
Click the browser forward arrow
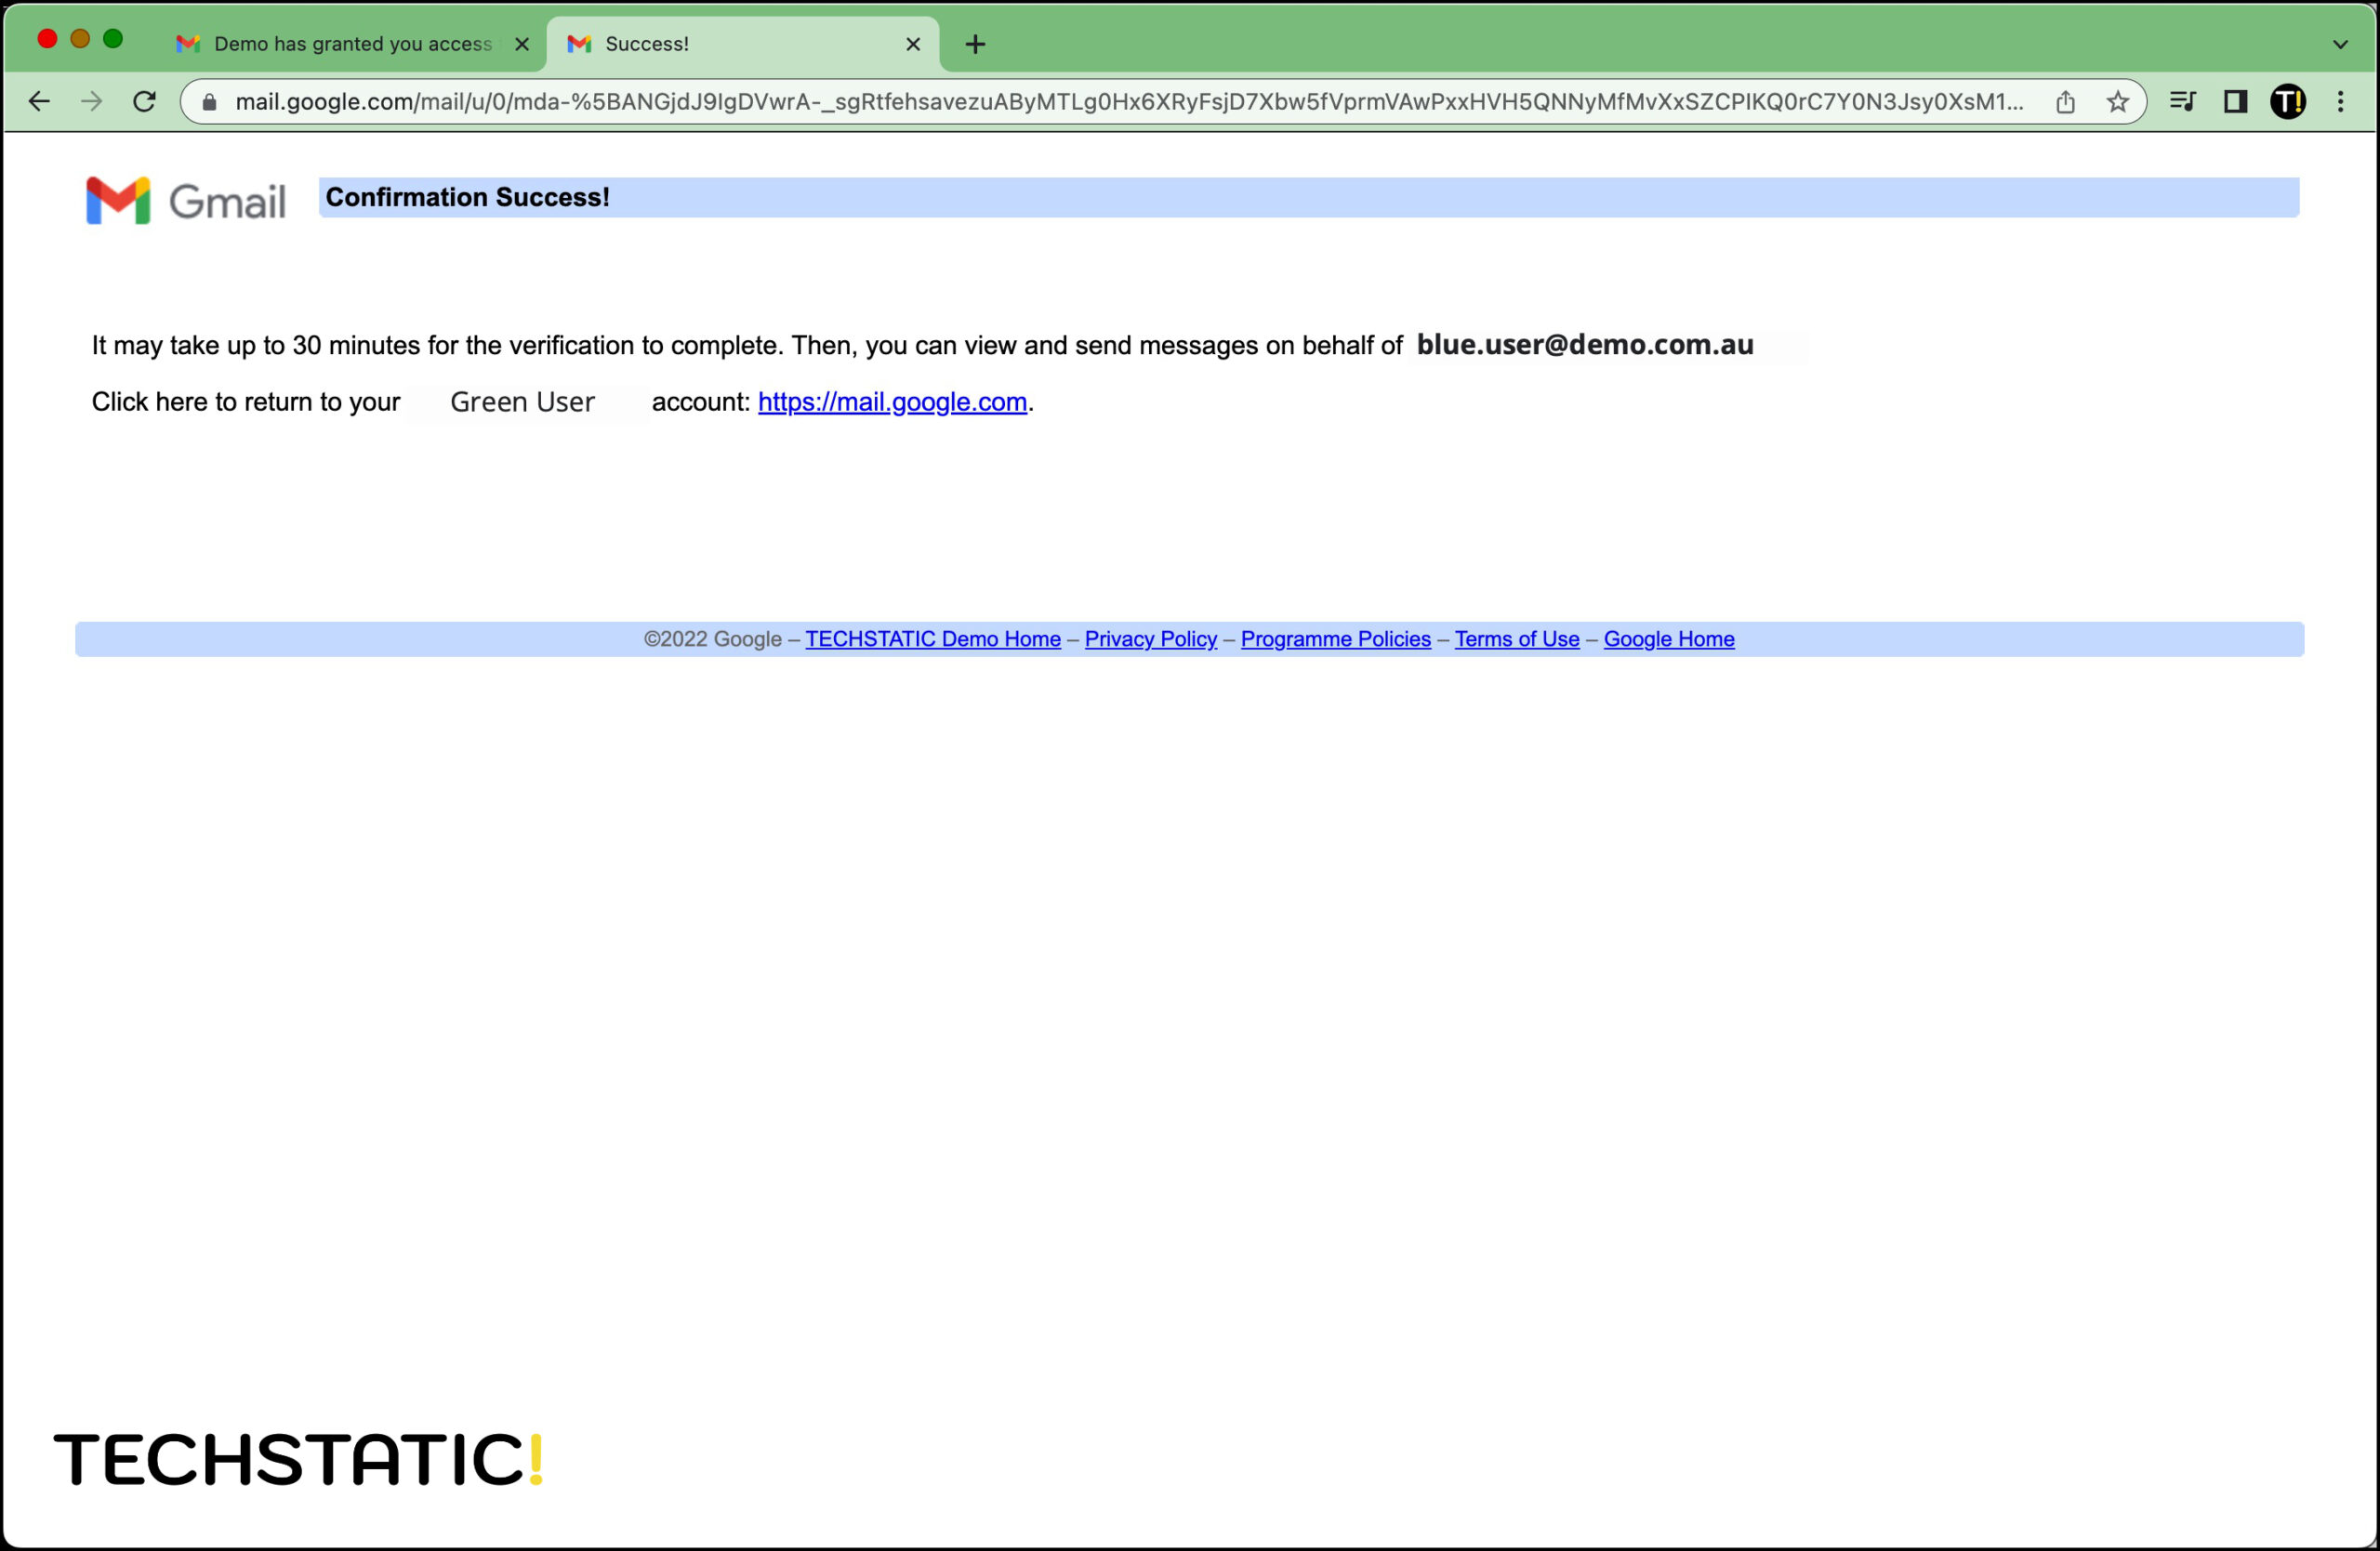(92, 101)
